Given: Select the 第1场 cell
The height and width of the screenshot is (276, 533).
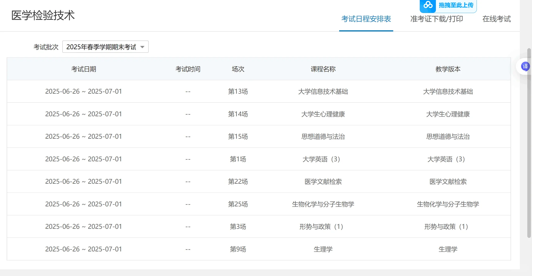Looking at the screenshot, I should click(238, 159).
